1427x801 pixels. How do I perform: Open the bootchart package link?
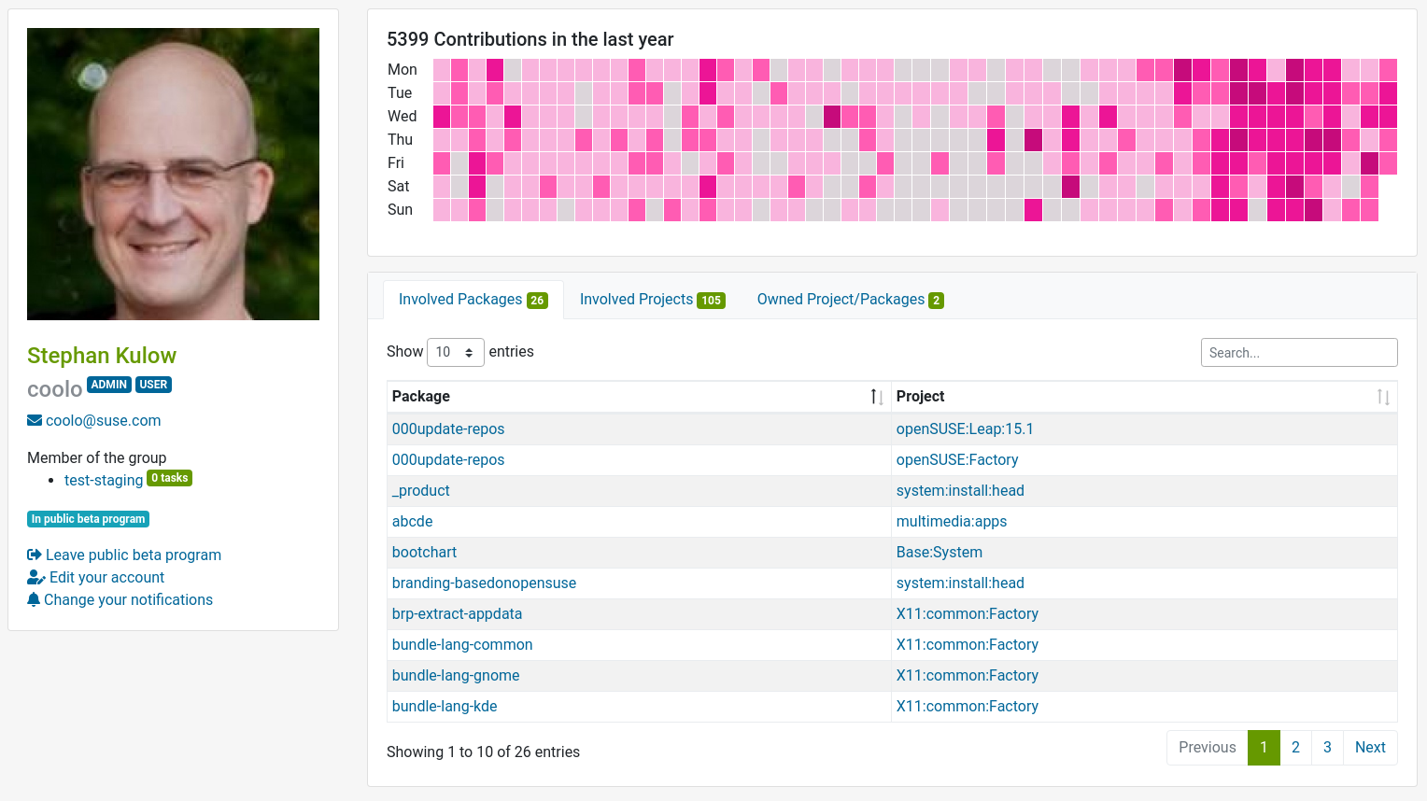pyautogui.click(x=424, y=552)
